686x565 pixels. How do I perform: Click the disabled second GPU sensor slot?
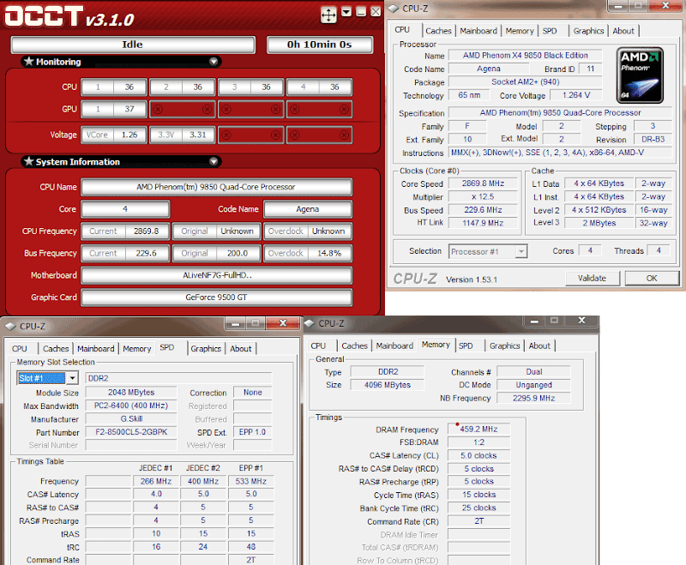tap(183, 109)
